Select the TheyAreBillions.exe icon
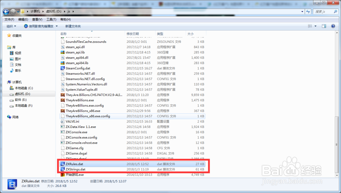The width and height of the screenshot is (341, 193). click(x=63, y=100)
